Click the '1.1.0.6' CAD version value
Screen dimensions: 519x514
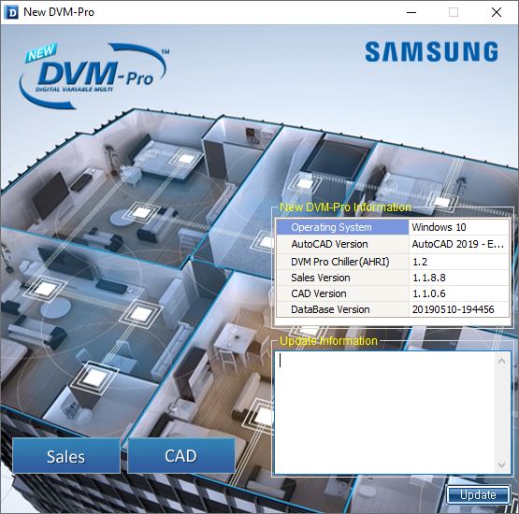click(x=459, y=293)
